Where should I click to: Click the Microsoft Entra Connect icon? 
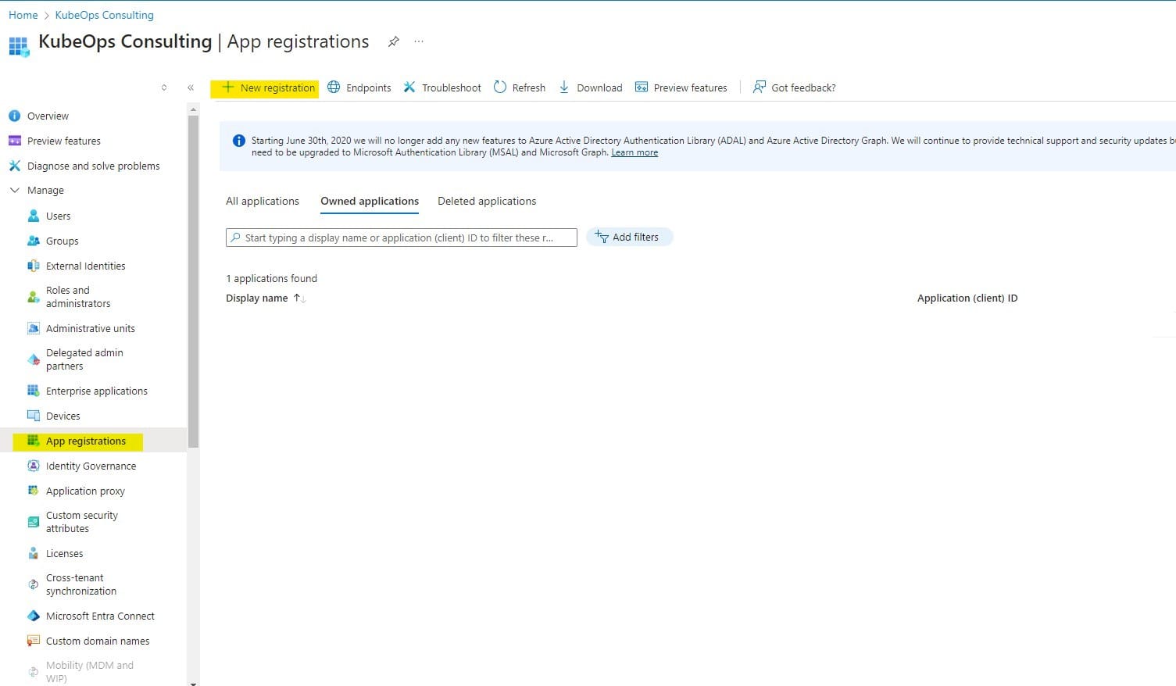pyautogui.click(x=34, y=616)
